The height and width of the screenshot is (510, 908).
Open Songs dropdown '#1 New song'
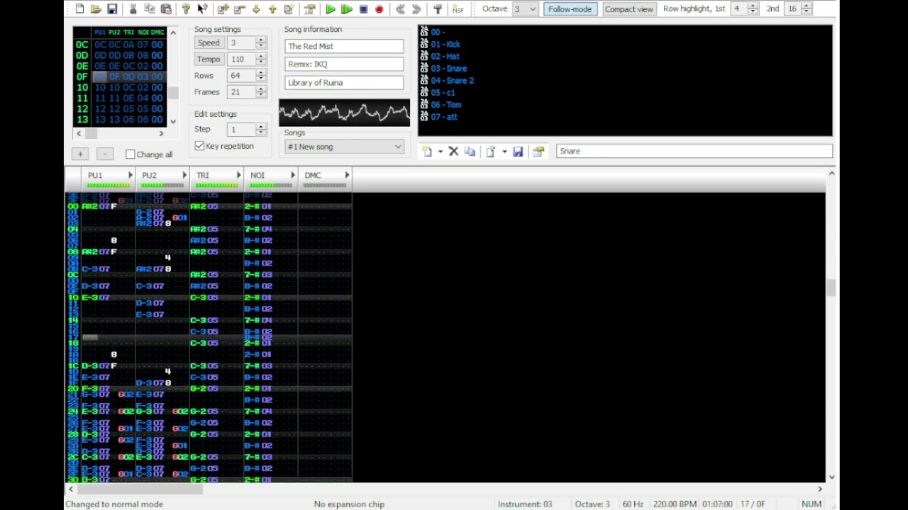click(x=344, y=147)
